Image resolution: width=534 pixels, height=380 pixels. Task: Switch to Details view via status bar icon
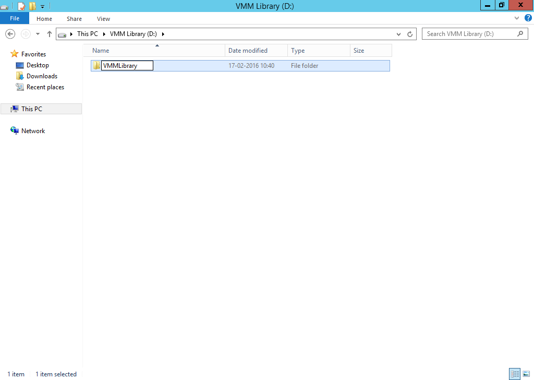click(x=515, y=374)
